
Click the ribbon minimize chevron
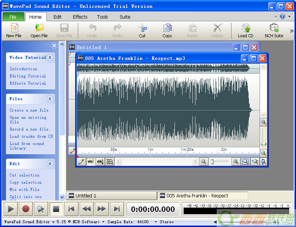[x=276, y=17]
